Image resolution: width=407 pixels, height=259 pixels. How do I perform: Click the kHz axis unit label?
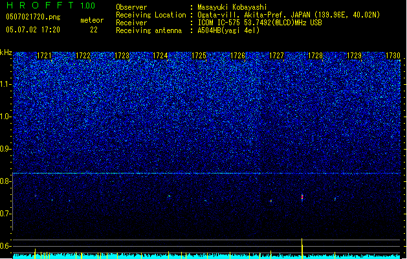pyautogui.click(x=6, y=52)
